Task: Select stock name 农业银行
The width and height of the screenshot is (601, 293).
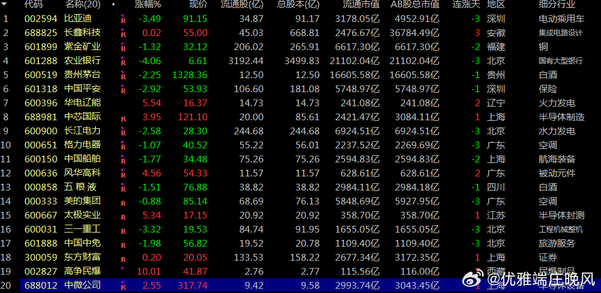Action: [82, 60]
